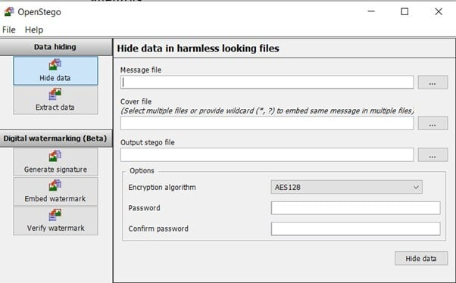Click into the Password field
The image size is (456, 283).
(x=356, y=208)
